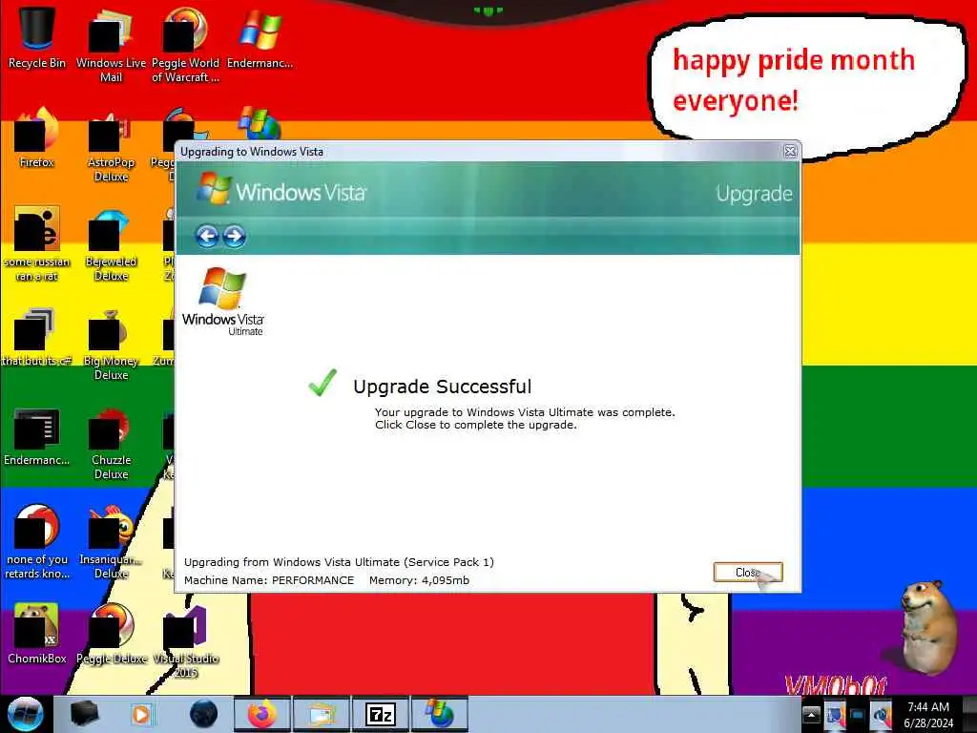The width and height of the screenshot is (977, 733).
Task: Close the Upgrading to Windows Vista window using its X button
Action: pyautogui.click(x=790, y=152)
